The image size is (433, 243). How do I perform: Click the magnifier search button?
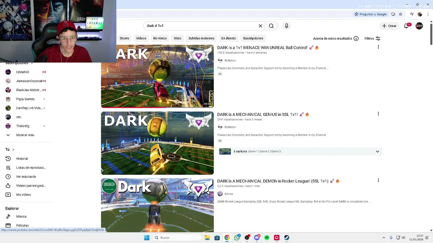271,26
